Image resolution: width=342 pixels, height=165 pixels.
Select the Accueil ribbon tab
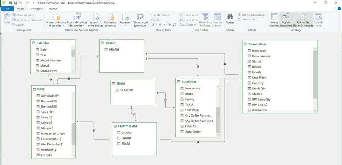(21, 9)
